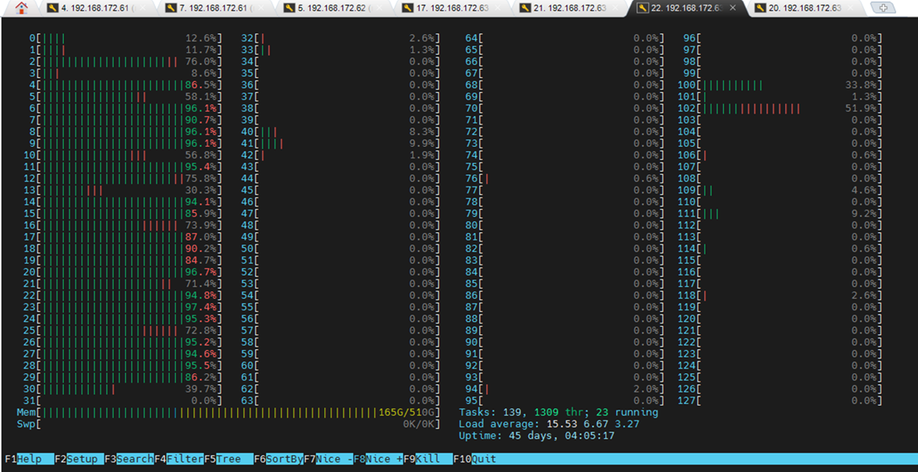
Task: Click the 23 running count
Action: (627, 413)
